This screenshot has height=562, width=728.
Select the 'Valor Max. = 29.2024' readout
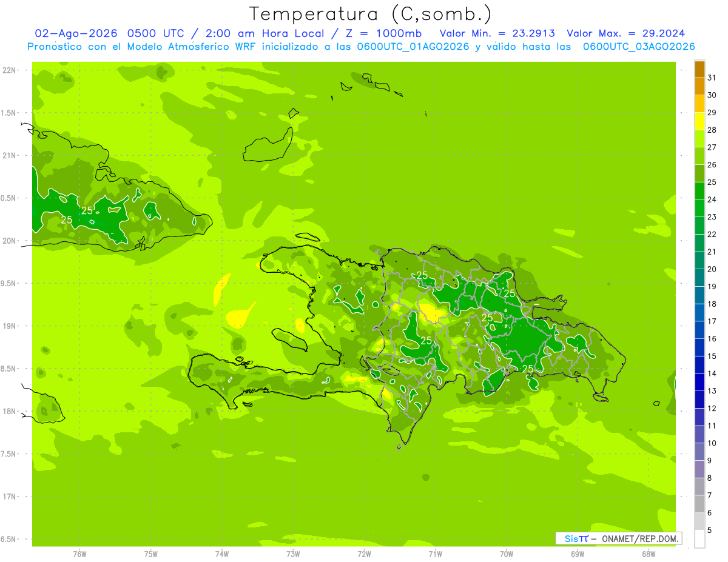tap(626, 33)
